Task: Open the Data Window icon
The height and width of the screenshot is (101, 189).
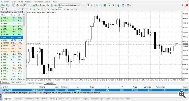Action: (17, 5)
